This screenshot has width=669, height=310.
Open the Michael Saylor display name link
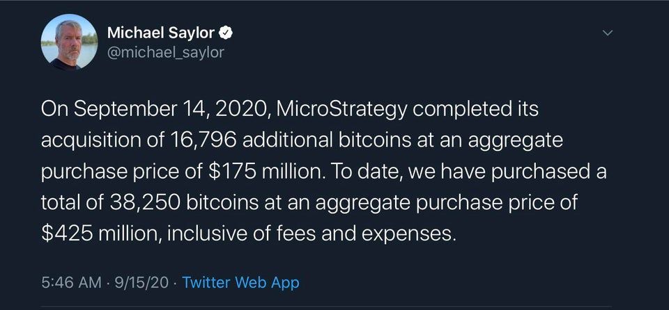[x=161, y=33]
